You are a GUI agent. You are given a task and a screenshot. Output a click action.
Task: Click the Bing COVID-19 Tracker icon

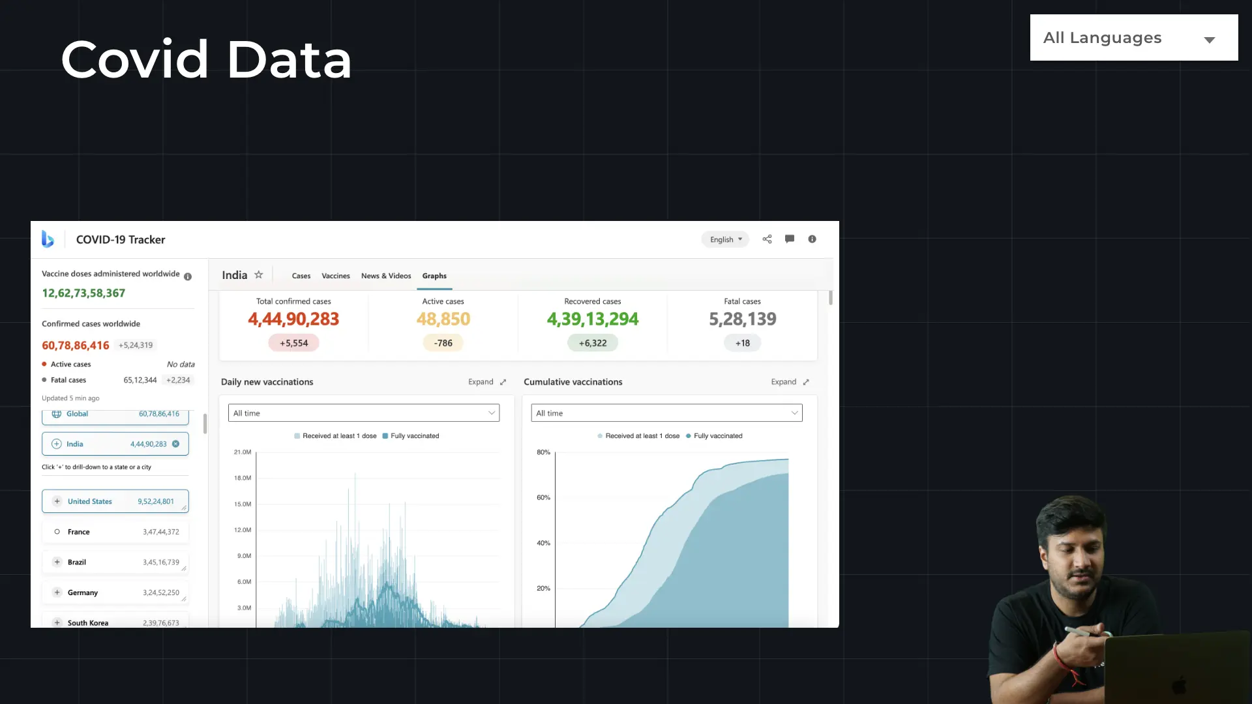48,239
